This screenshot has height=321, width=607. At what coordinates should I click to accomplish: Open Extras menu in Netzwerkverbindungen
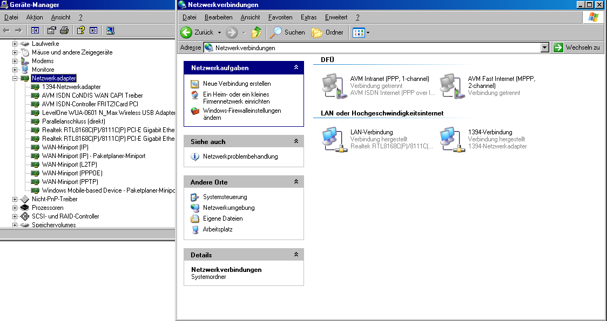point(308,17)
